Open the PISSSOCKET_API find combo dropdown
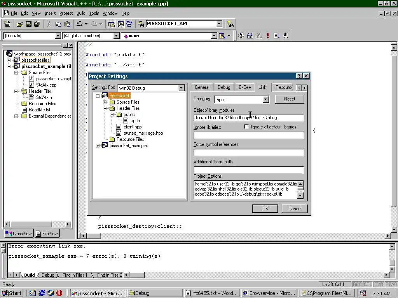Viewport: 398px width, 298px height. tap(219, 24)
